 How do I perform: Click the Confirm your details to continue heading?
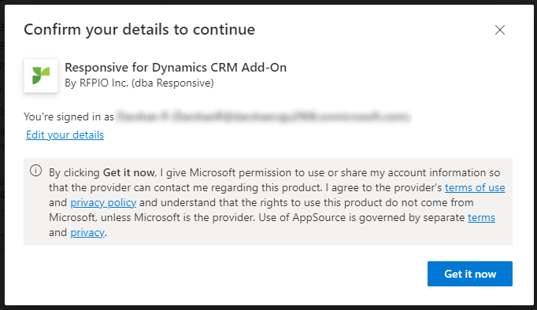(x=139, y=29)
